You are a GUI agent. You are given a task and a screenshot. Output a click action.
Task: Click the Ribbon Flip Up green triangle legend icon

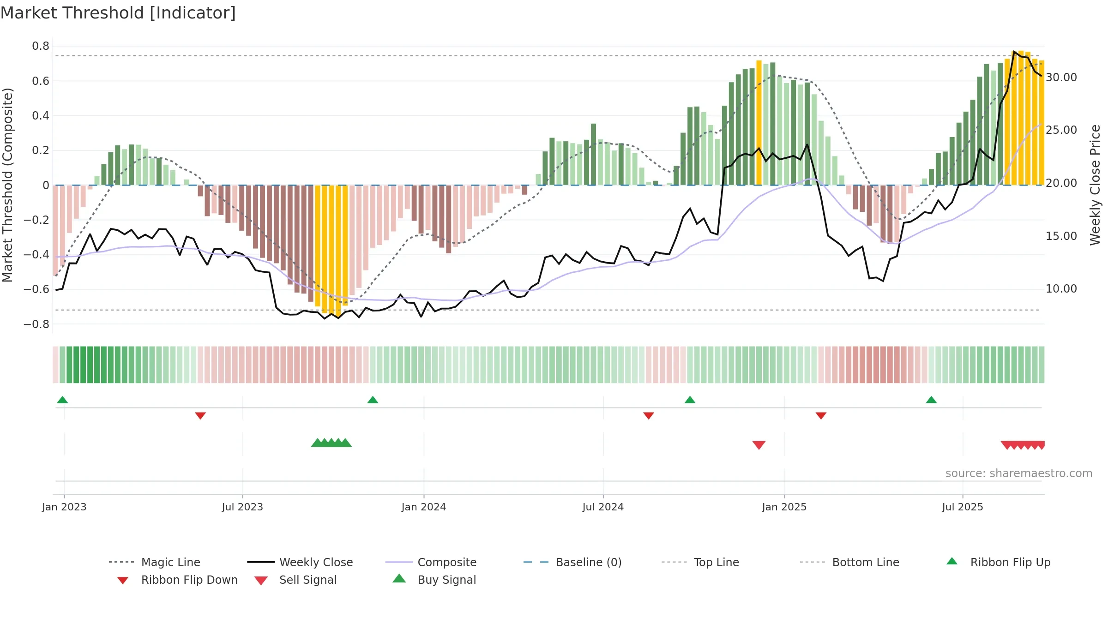(952, 561)
